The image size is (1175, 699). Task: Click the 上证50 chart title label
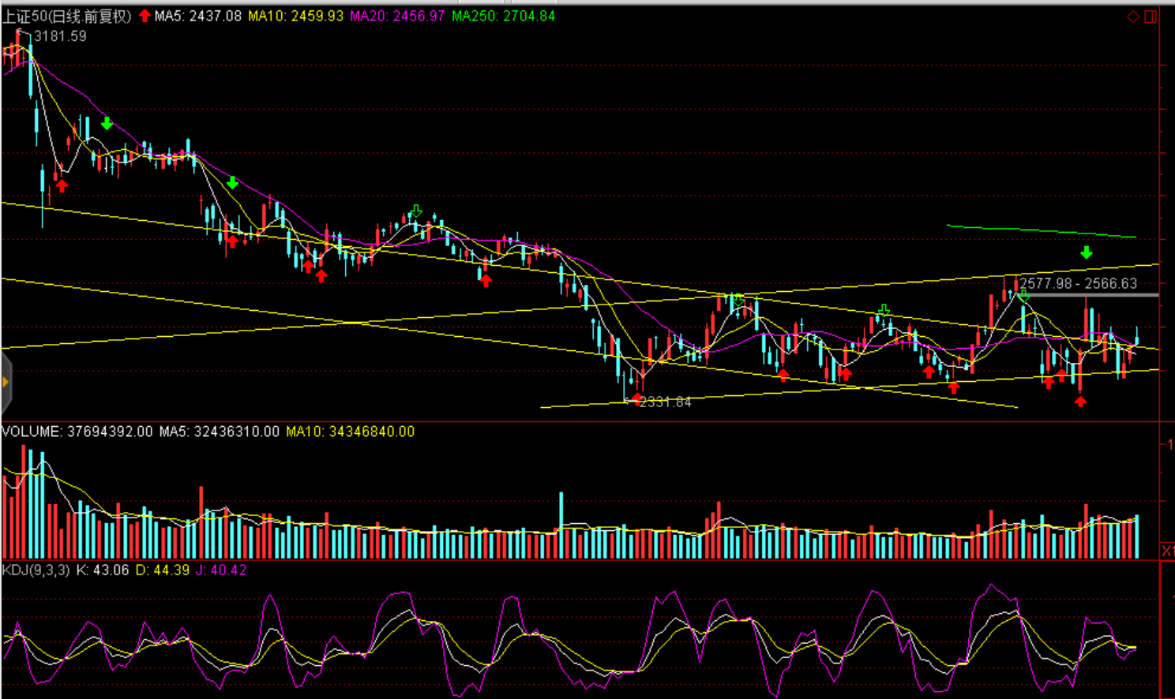click(x=66, y=17)
